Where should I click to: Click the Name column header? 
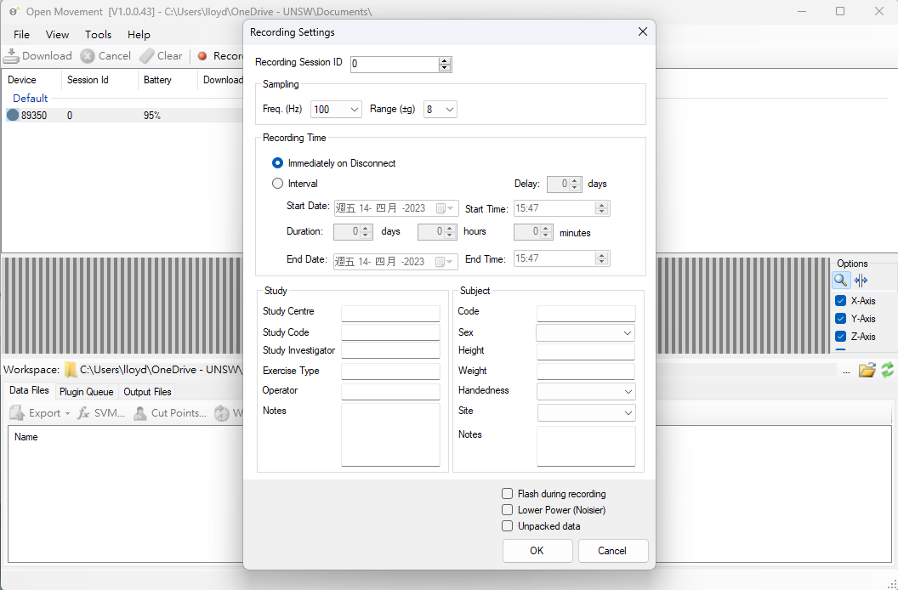26,436
